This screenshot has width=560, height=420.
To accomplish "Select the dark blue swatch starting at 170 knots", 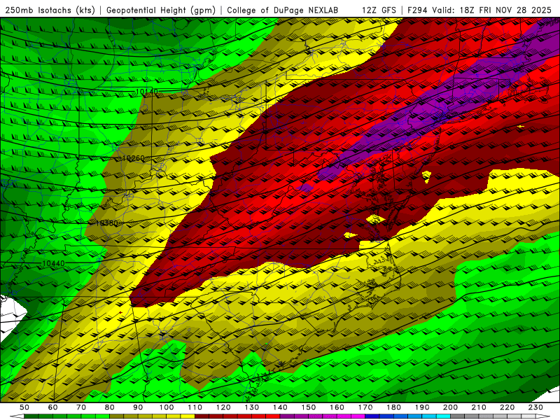I will point(372,416).
